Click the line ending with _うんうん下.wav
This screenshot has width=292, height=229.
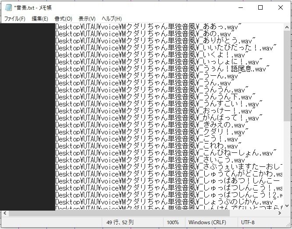point(156,97)
